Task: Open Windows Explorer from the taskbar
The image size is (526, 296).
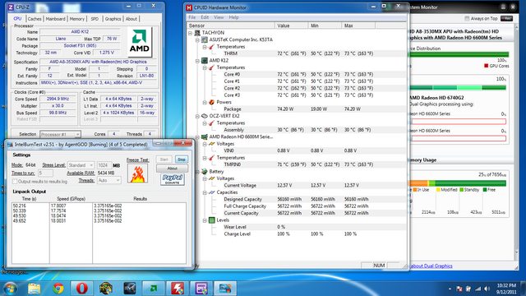Action: tap(34, 289)
